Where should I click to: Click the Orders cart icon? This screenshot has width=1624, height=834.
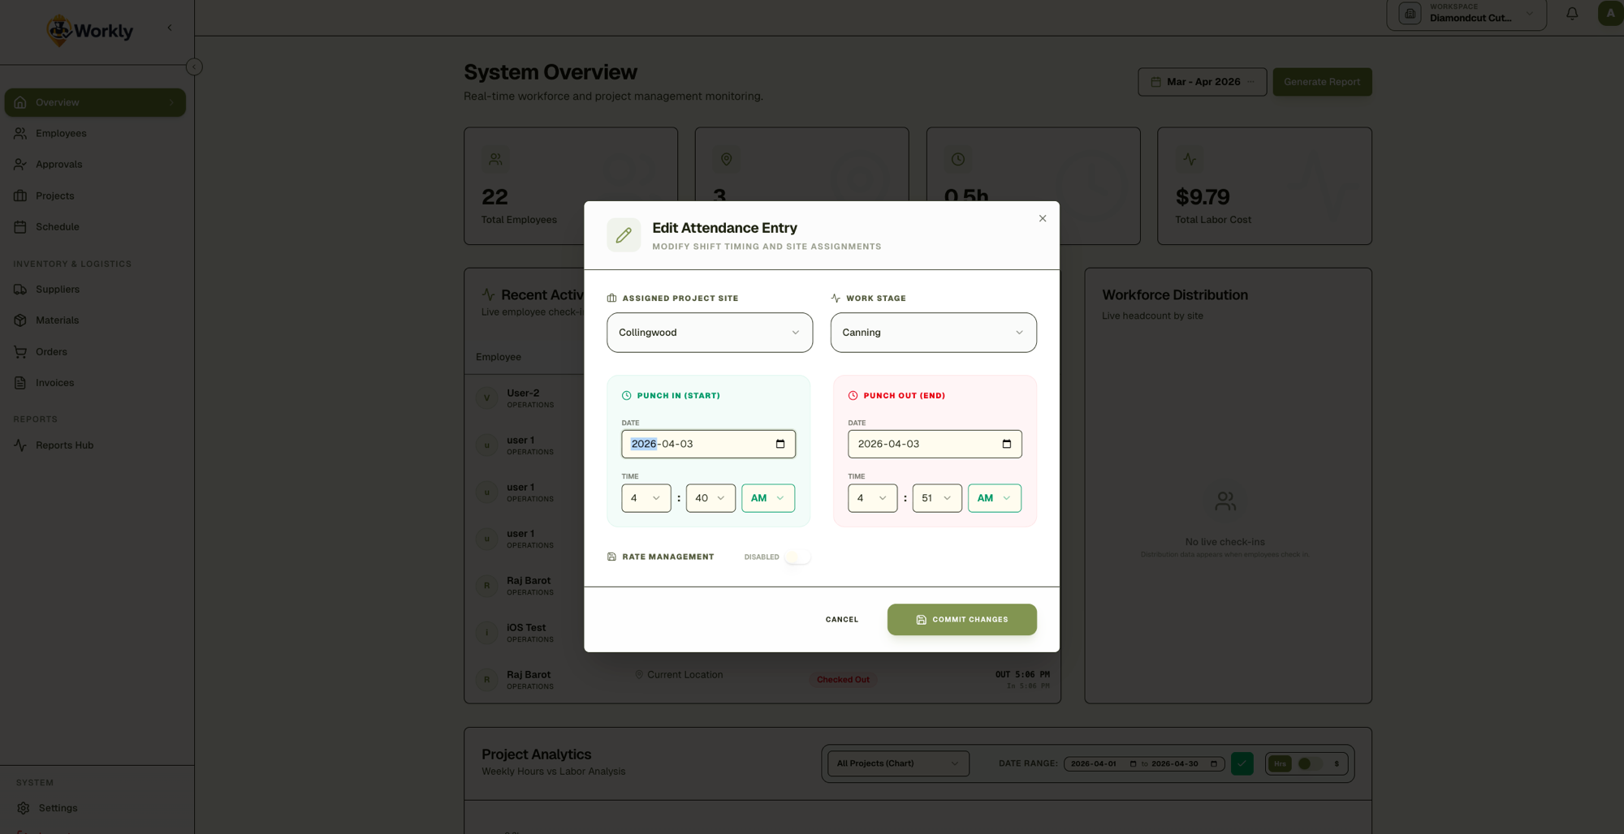pos(20,351)
